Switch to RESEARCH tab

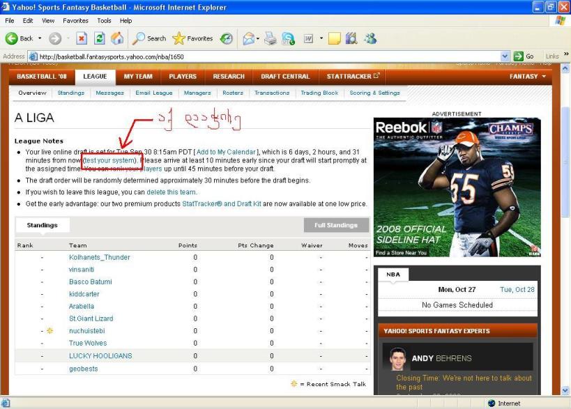pyautogui.click(x=229, y=77)
